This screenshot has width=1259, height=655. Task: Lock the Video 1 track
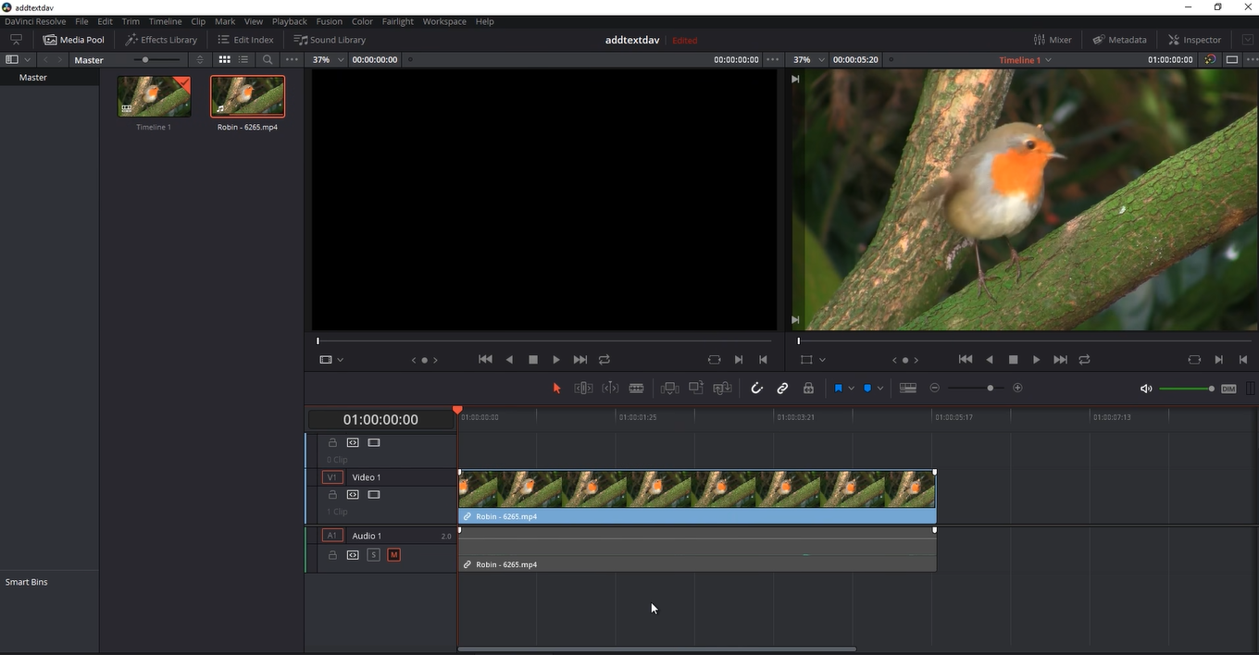pos(332,494)
